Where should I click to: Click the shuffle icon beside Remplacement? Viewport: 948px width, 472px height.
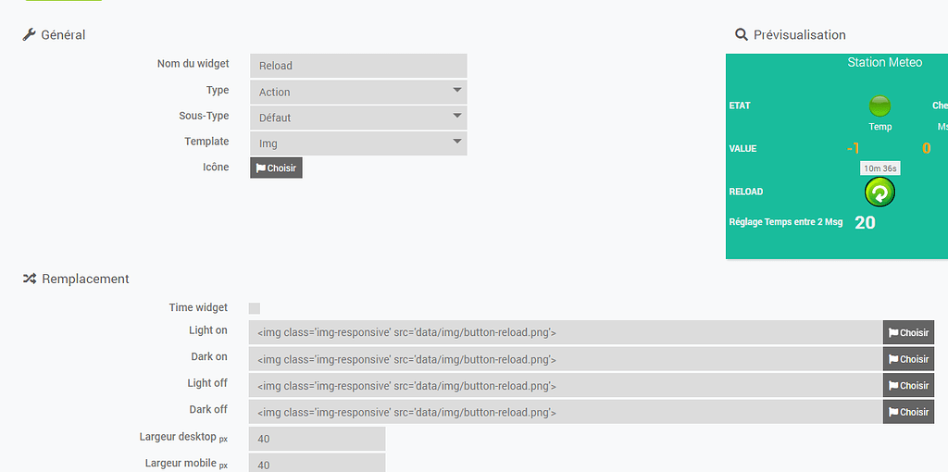[x=30, y=279]
